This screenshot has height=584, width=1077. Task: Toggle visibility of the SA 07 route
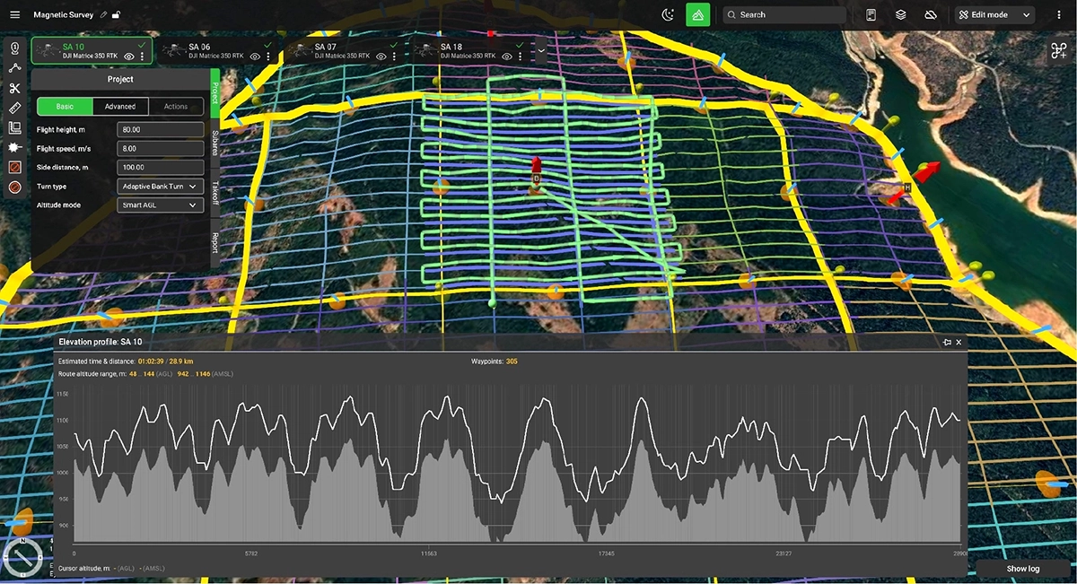[x=380, y=57]
